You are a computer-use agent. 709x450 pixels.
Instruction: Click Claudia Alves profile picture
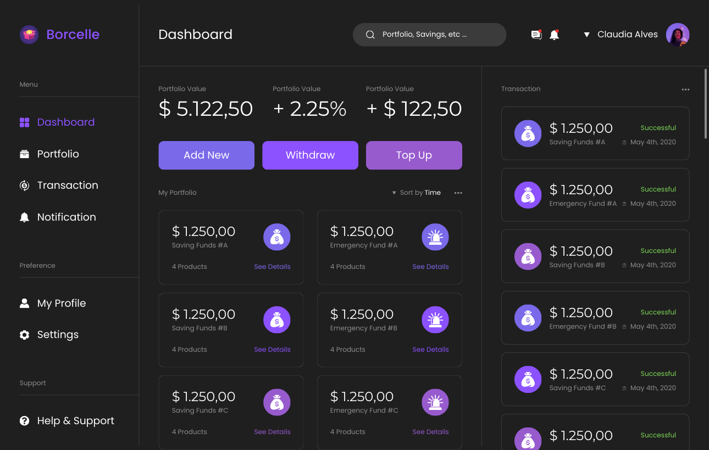(678, 34)
